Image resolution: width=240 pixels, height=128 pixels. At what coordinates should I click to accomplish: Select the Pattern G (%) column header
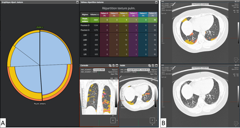(x=124, y=15)
